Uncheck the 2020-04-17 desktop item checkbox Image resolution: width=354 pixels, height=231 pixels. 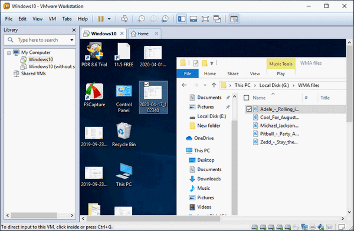pos(146,84)
